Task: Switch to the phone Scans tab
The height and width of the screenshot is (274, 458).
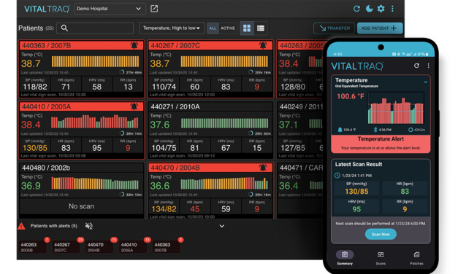Action: tap(381, 258)
